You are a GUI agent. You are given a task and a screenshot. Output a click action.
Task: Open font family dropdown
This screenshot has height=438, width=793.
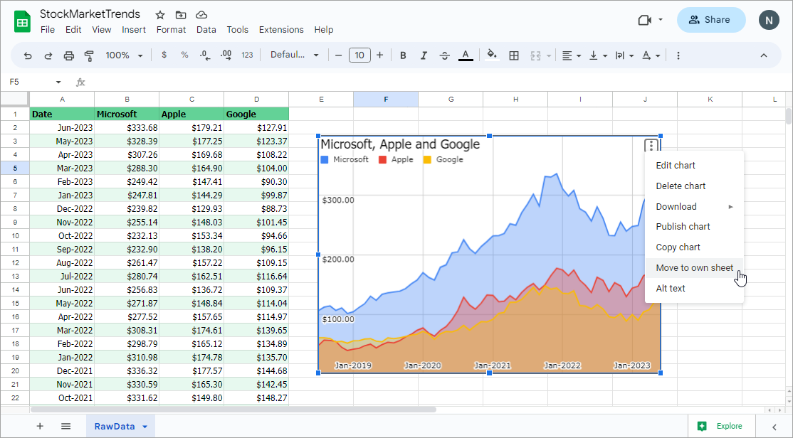pyautogui.click(x=294, y=55)
